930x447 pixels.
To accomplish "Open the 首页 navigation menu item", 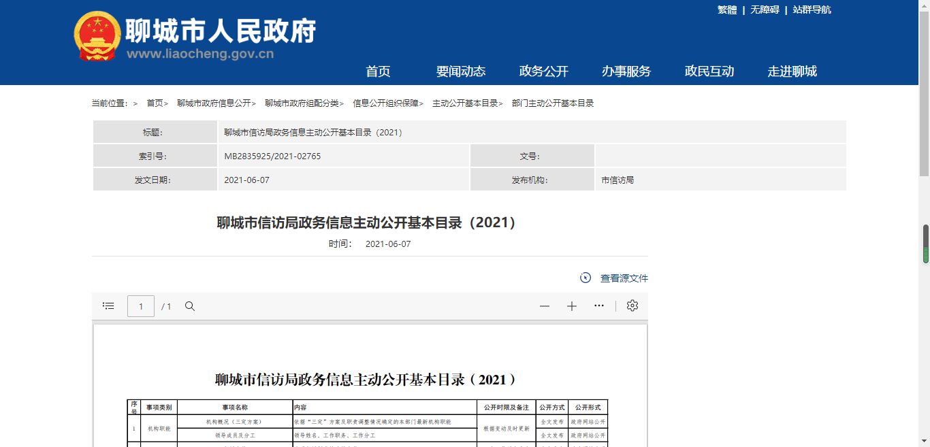I will (378, 71).
